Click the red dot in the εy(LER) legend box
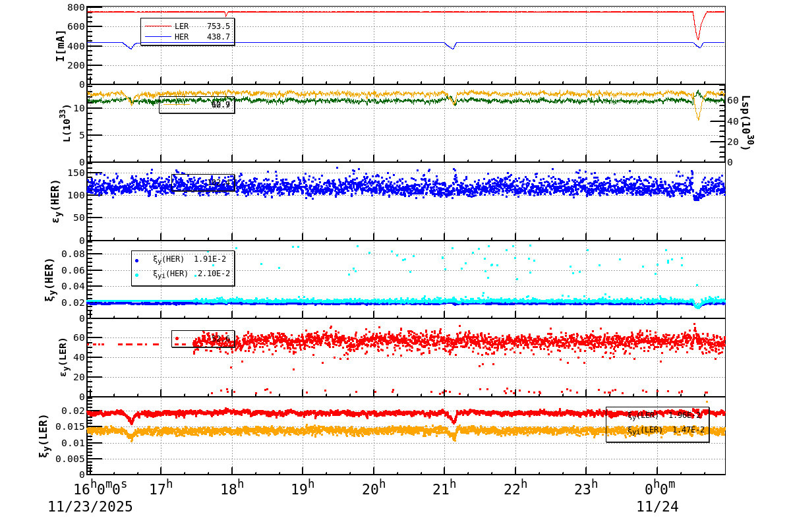 (x=177, y=338)
